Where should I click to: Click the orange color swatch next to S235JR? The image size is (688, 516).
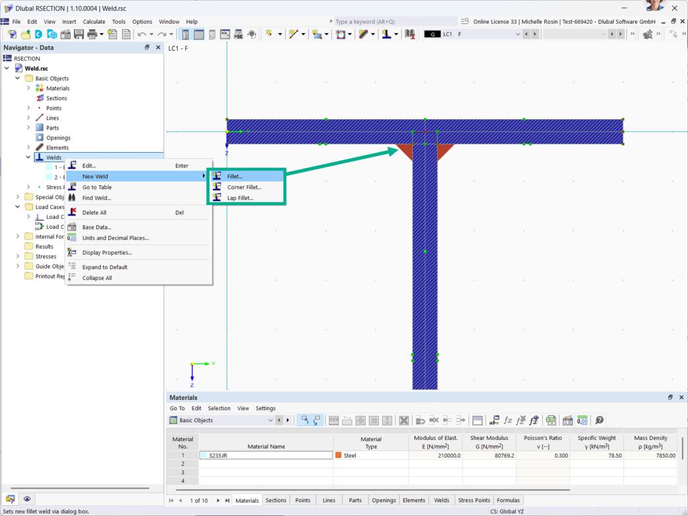pos(337,455)
